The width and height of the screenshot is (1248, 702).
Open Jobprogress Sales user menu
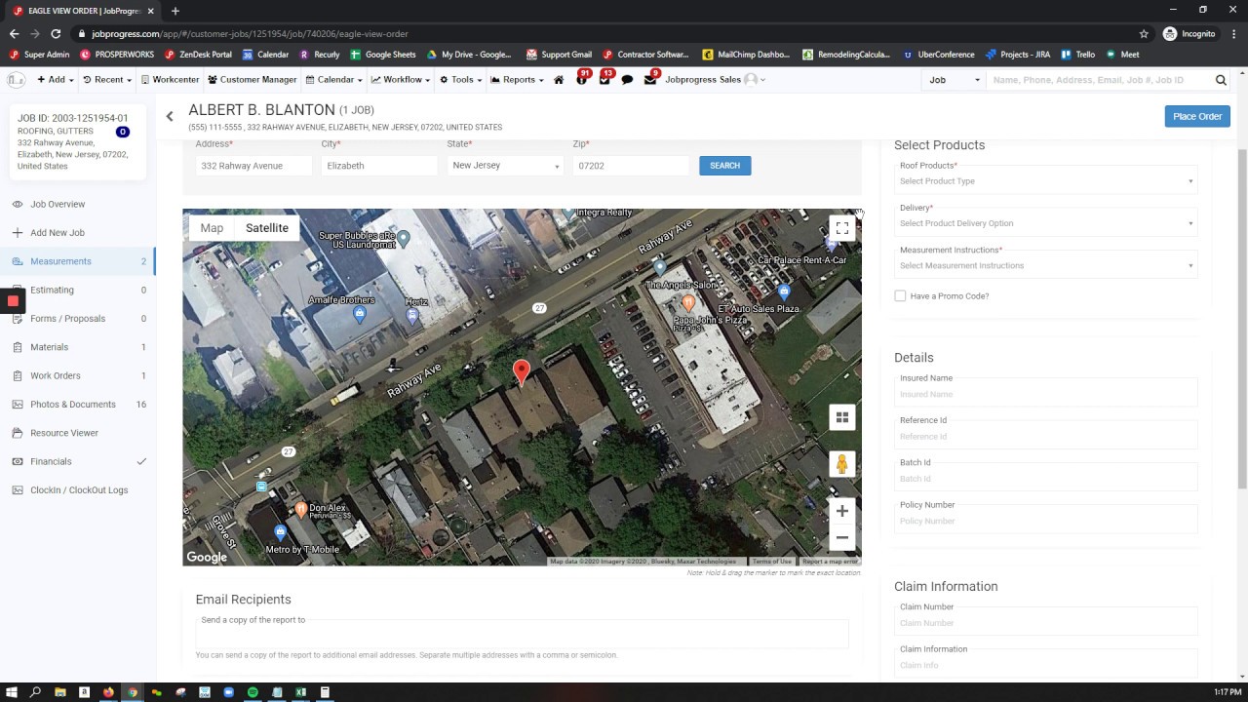pos(715,80)
